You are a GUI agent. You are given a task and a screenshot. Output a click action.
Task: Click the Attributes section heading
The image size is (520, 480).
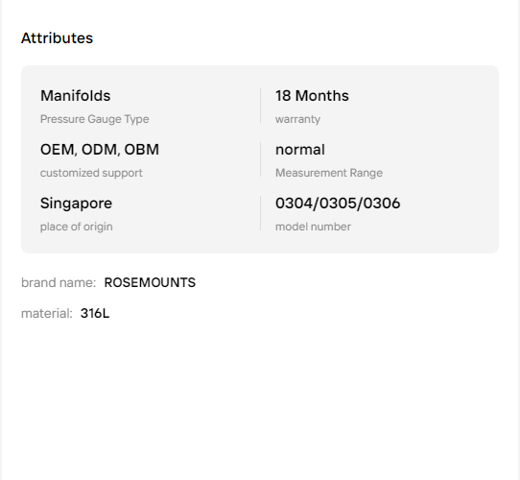tap(57, 37)
